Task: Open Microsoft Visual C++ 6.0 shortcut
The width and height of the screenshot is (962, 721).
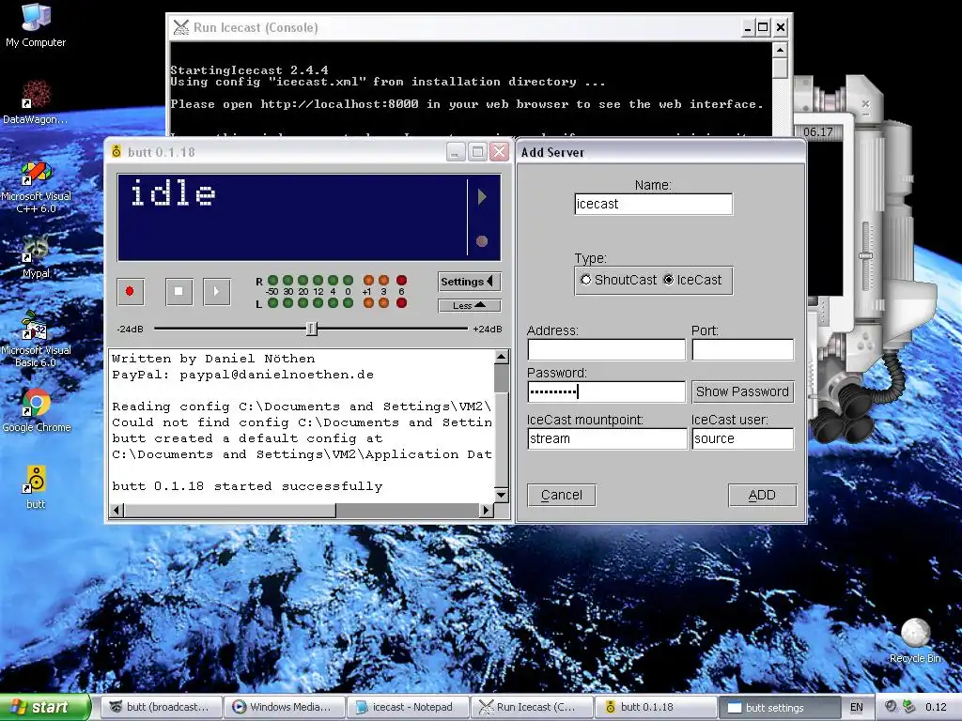Action: (x=36, y=187)
